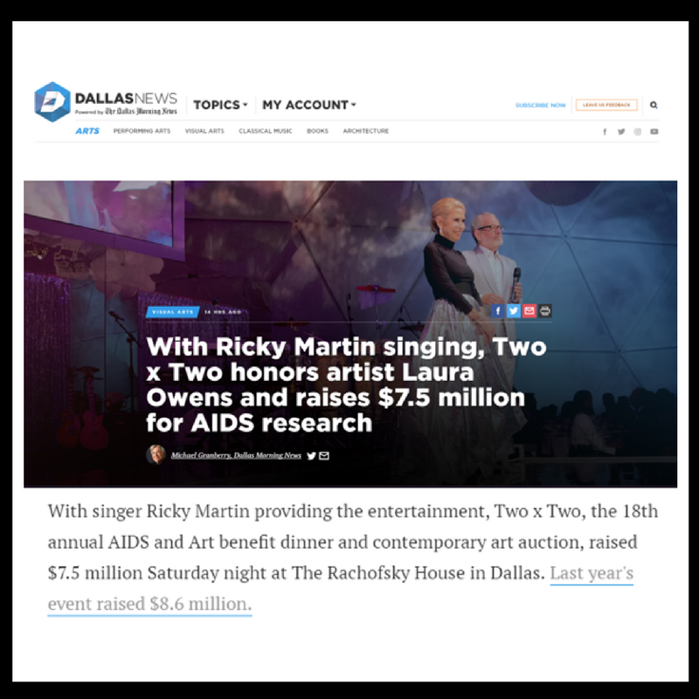Screen dimensions: 699x699
Task: Email the article using red envelope icon
Action: tap(529, 311)
